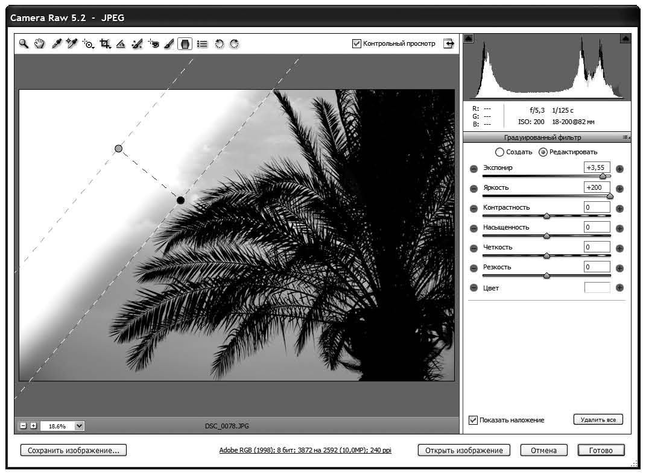Toggle the Контрольный просмотр checkbox
646x476 pixels.
357,43
